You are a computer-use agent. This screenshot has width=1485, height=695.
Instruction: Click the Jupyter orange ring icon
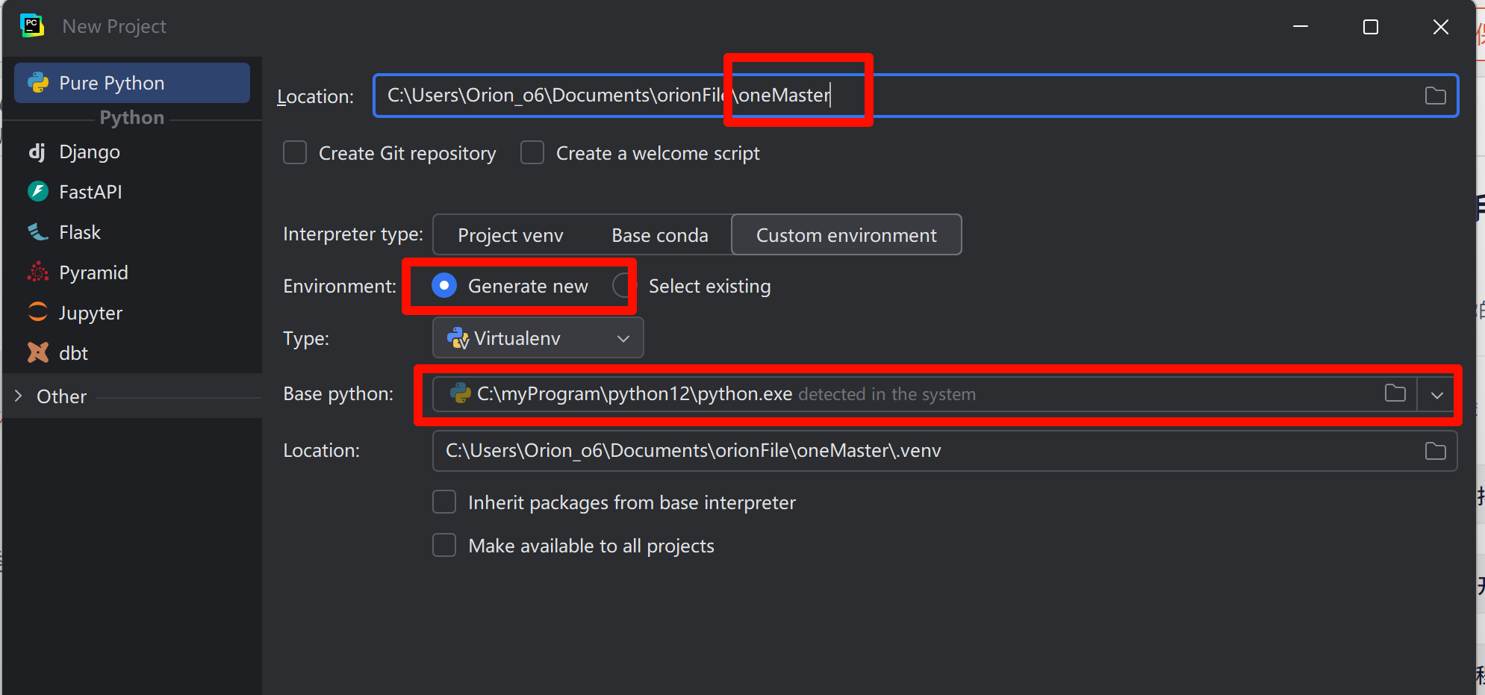38,312
